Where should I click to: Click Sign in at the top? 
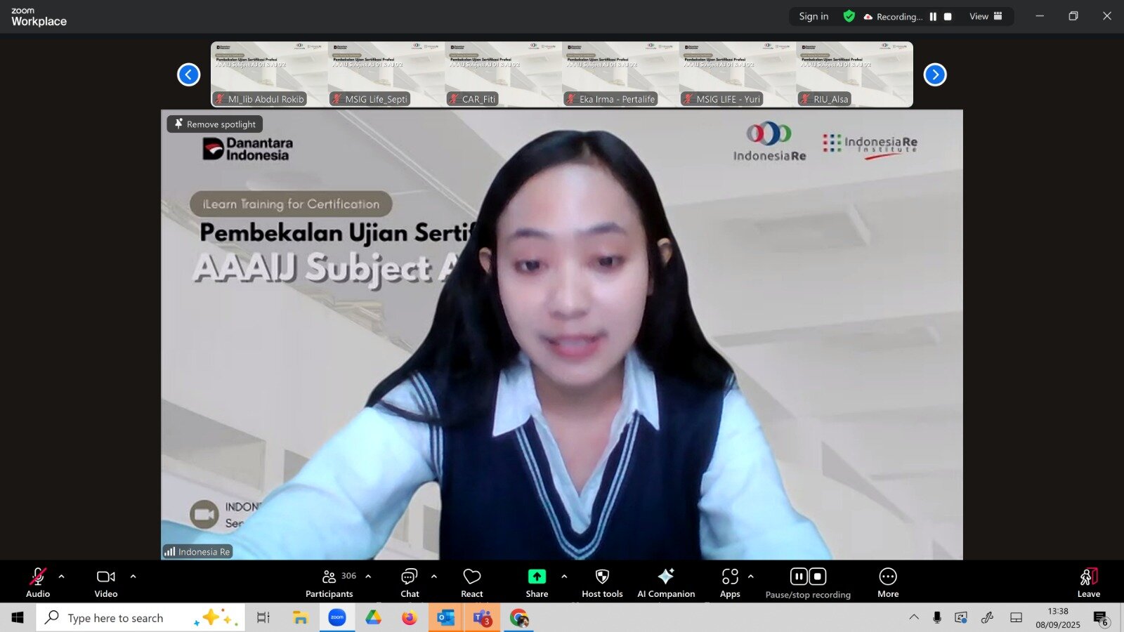(x=813, y=17)
